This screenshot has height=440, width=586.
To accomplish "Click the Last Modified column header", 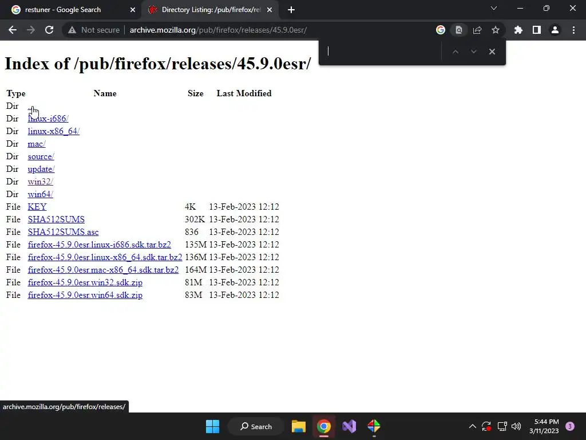I will 244,93.
